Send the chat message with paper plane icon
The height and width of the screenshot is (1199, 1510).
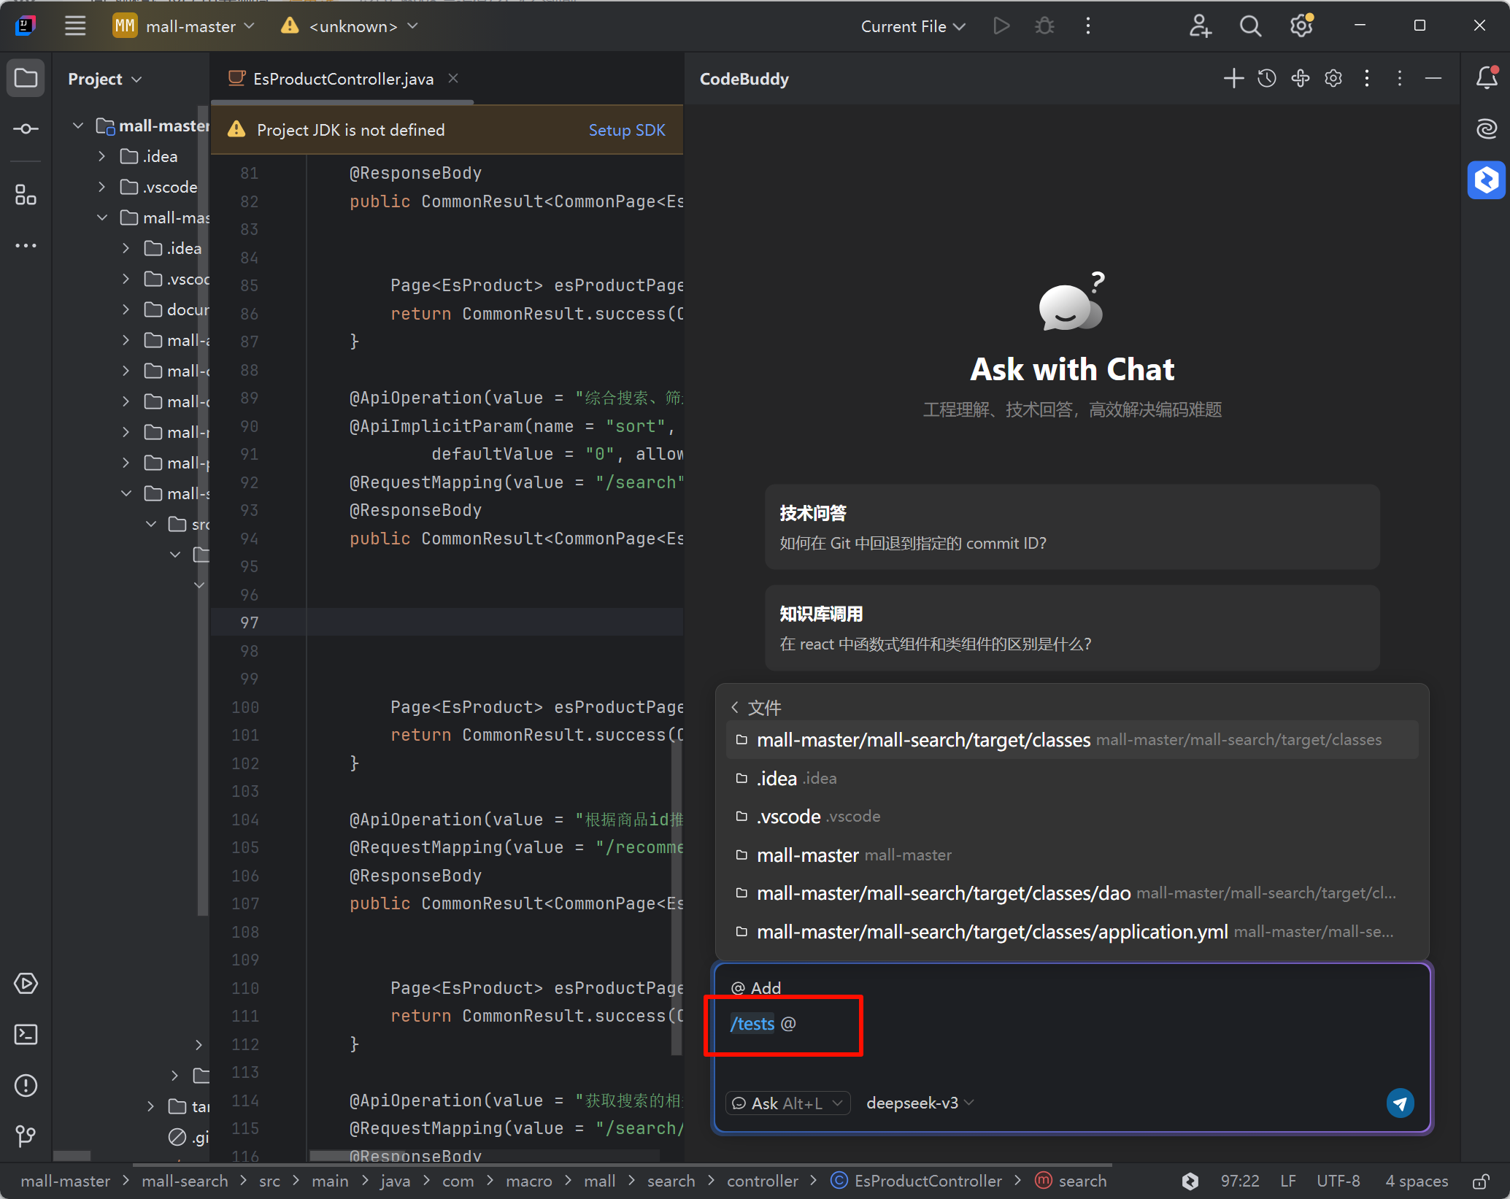coord(1399,1103)
